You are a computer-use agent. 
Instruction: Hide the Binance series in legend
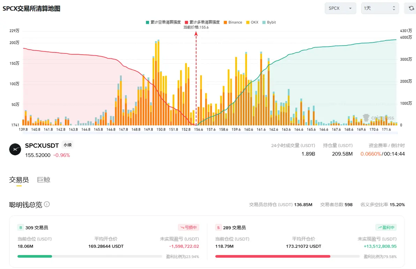click(233, 22)
